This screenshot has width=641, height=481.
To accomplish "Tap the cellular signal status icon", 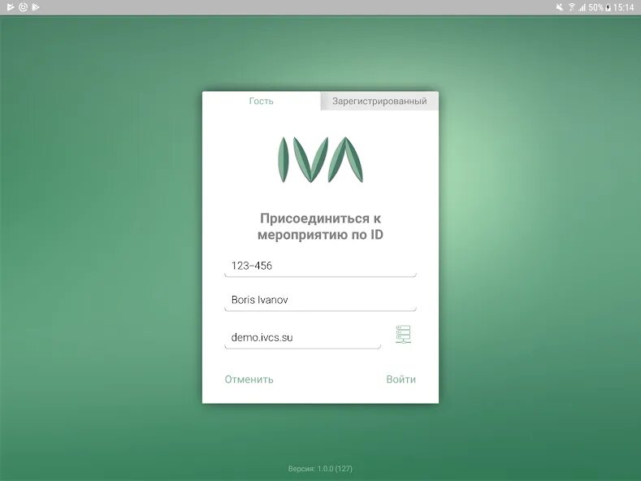I will tap(583, 7).
